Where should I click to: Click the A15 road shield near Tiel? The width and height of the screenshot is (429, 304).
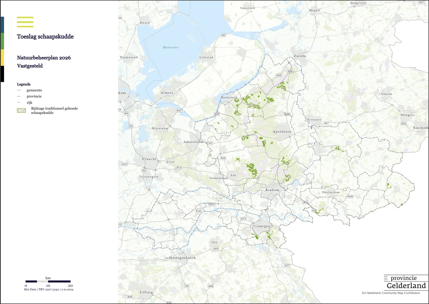coord(212,204)
